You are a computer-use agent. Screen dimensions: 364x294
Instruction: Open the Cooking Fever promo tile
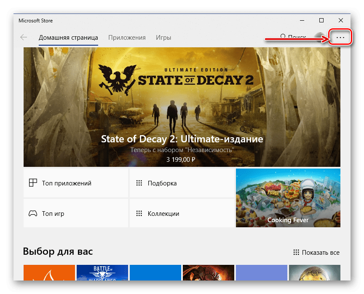[288, 198]
